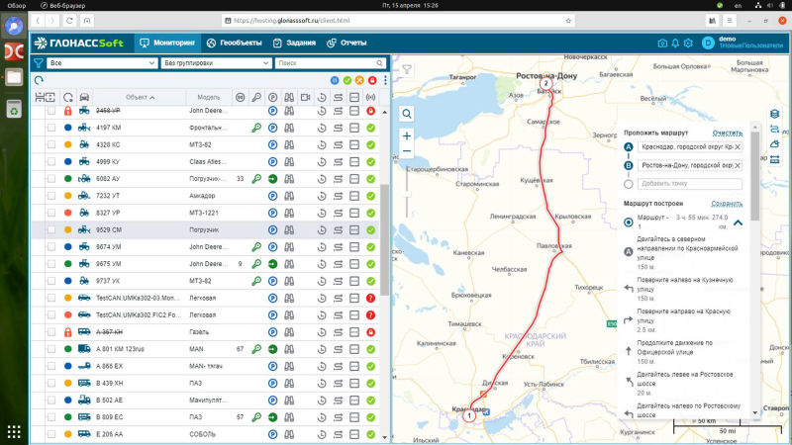Collapse Маршрут-1 details with chevron
Image resolution: width=792 pixels, height=445 pixels.
[x=738, y=222]
